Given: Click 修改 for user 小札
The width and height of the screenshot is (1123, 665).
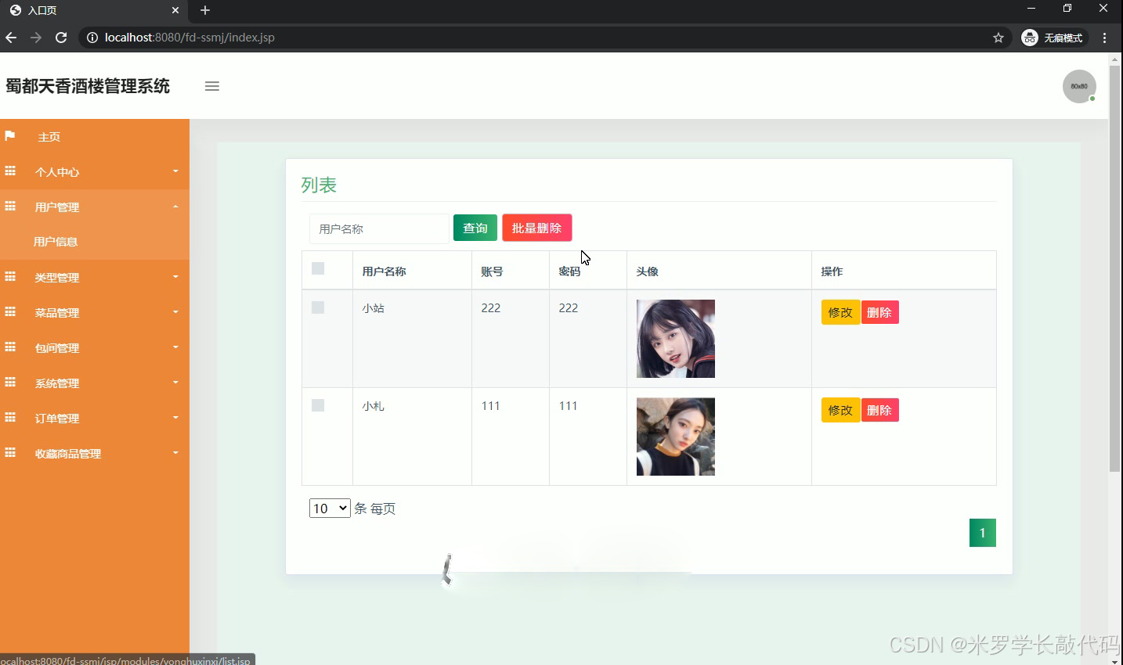Looking at the screenshot, I should point(840,410).
